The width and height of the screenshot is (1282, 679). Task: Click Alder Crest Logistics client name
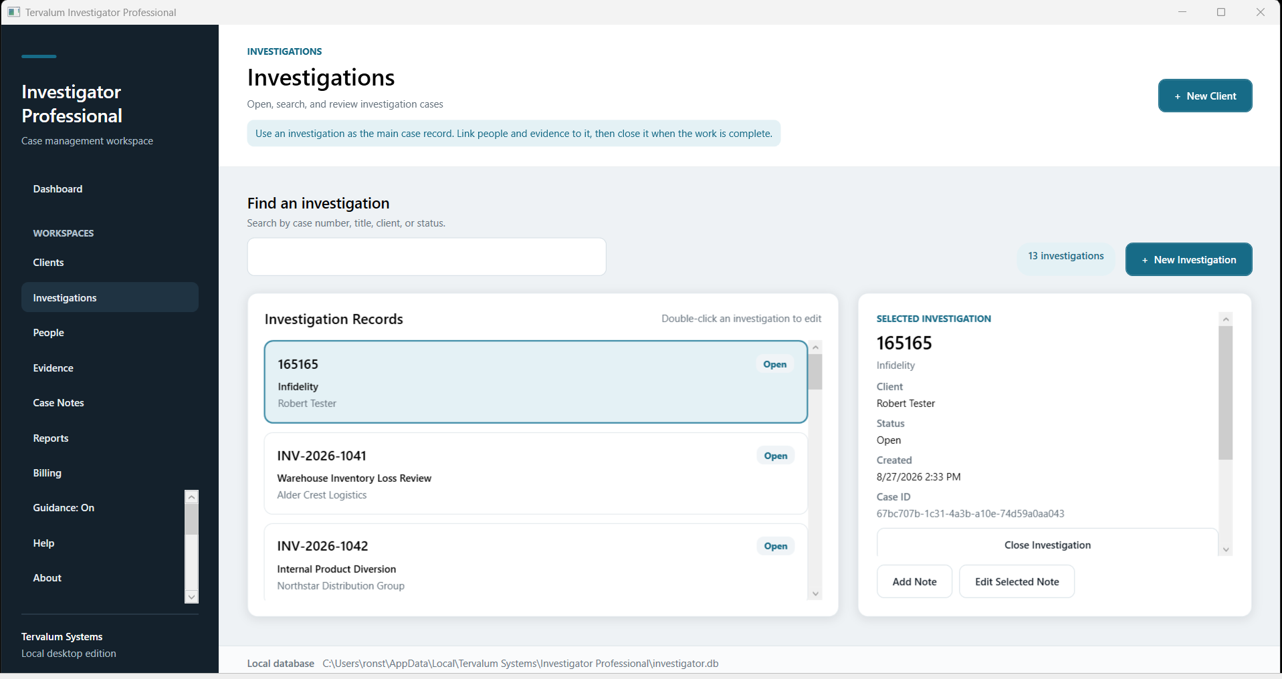pyautogui.click(x=322, y=495)
